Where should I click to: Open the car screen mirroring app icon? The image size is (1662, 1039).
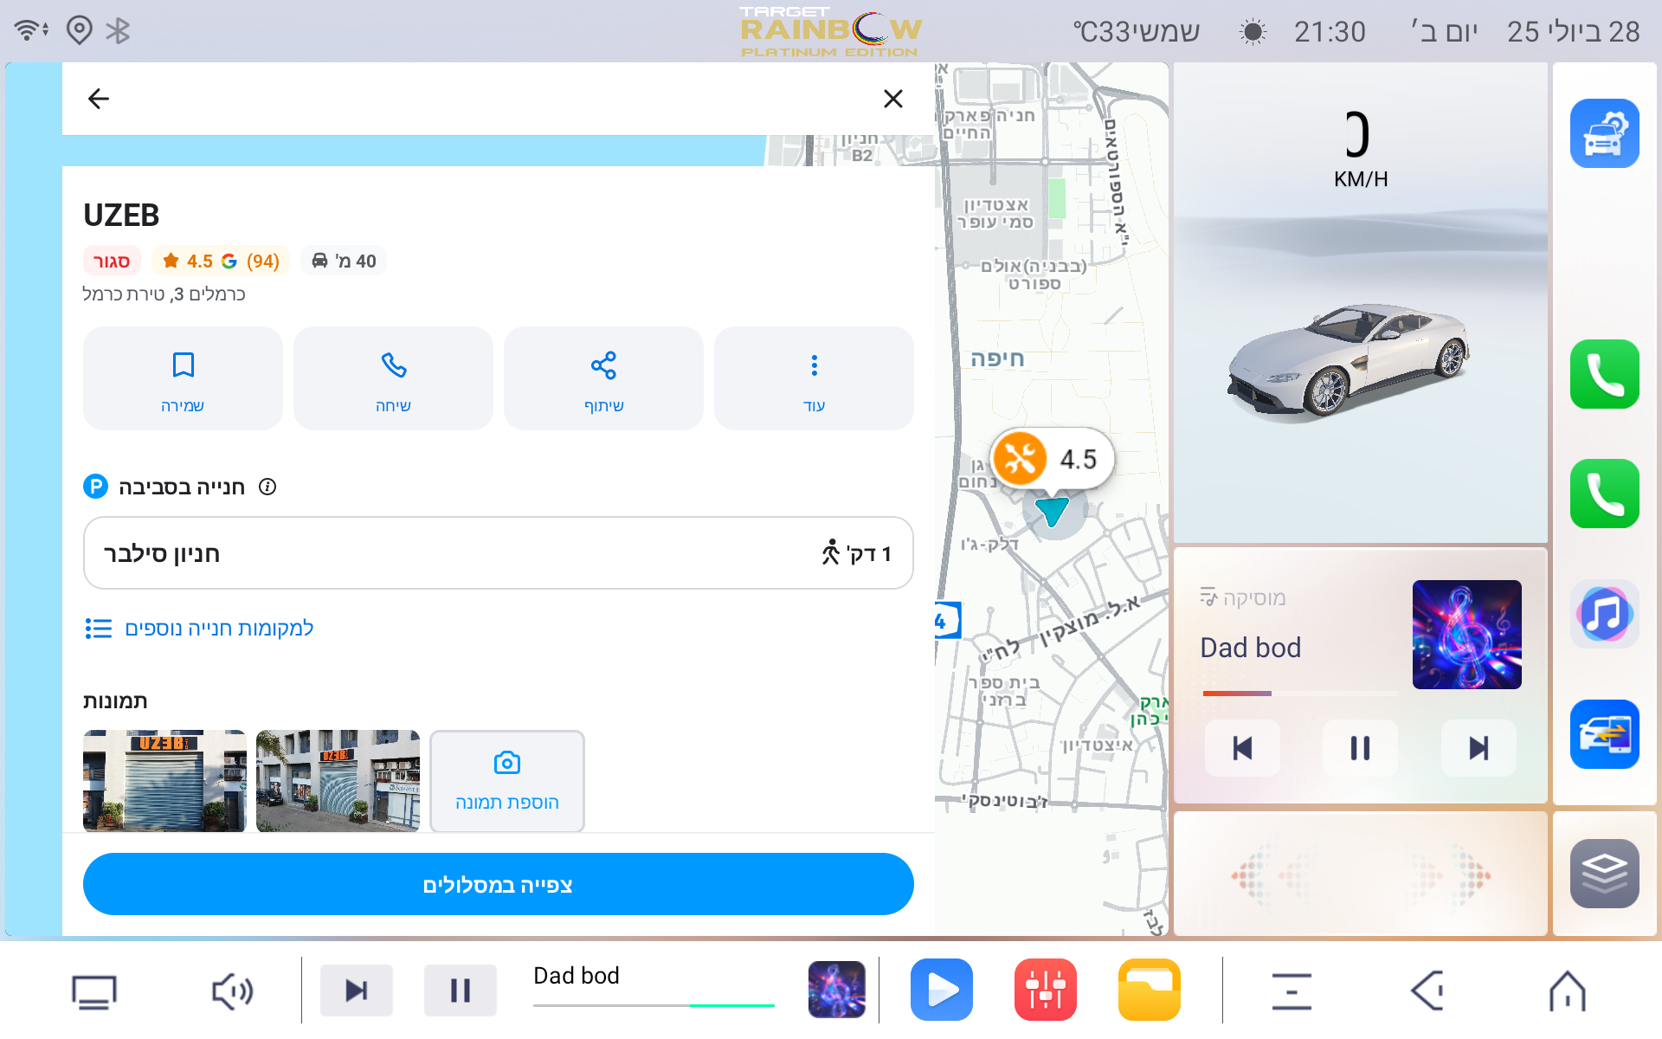point(1604,734)
